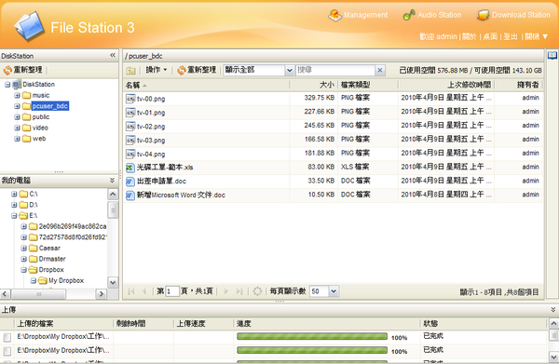559x364 pixels.
Task: Go to the first page of the list
Action: click(x=131, y=291)
